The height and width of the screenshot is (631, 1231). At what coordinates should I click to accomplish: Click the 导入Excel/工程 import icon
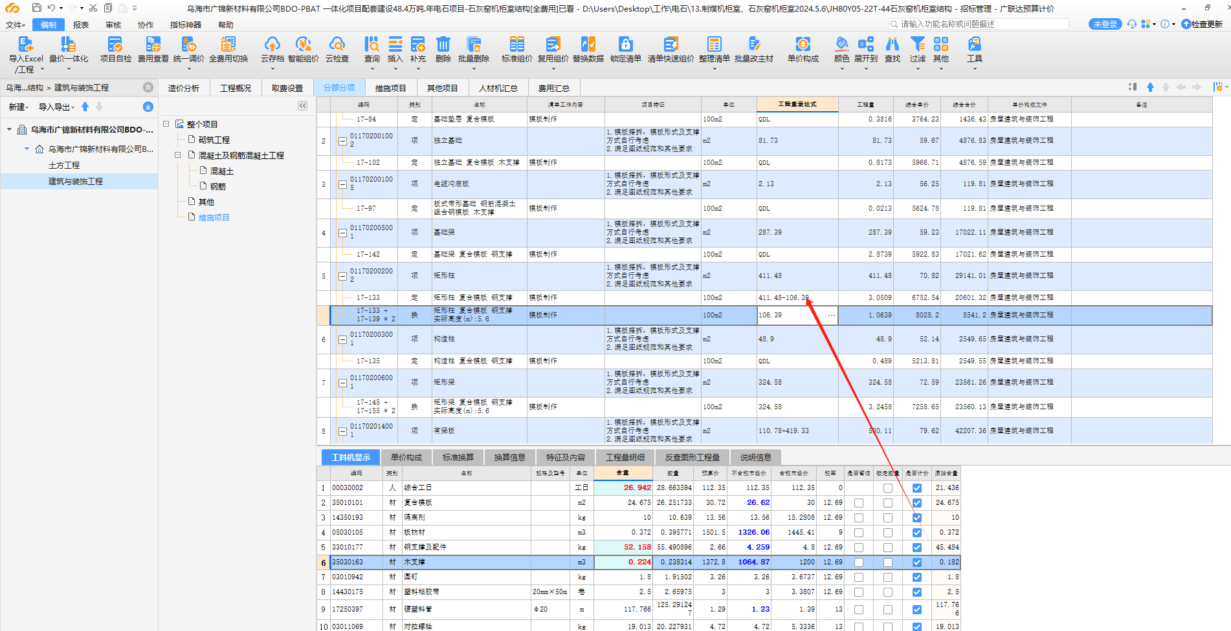(x=25, y=44)
